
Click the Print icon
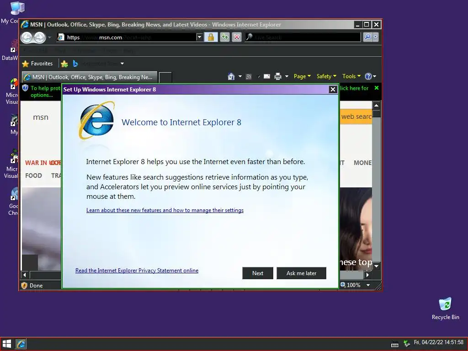pos(278,76)
